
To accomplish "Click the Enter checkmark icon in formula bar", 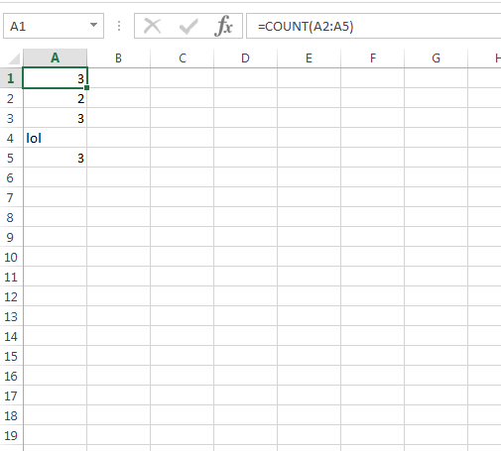I will click(188, 26).
